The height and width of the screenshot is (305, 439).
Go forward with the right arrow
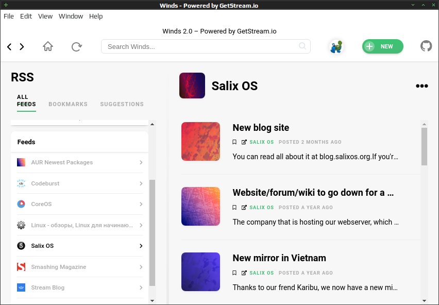[22, 47]
